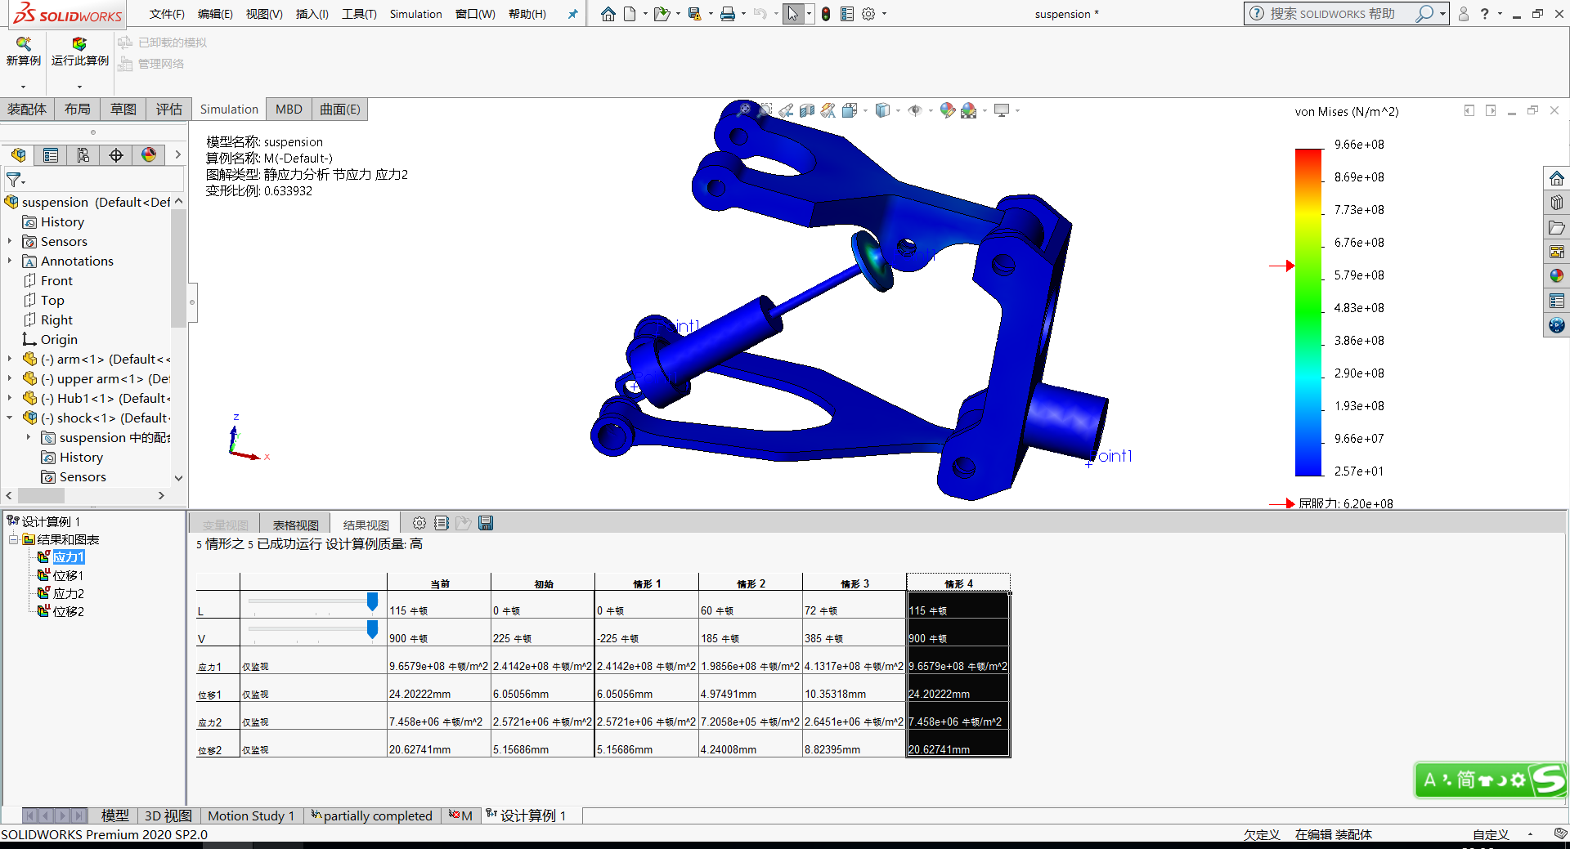Viewport: 1570px width, 849px height.
Task: Collapse the shock<1> component node
Action: coord(10,418)
